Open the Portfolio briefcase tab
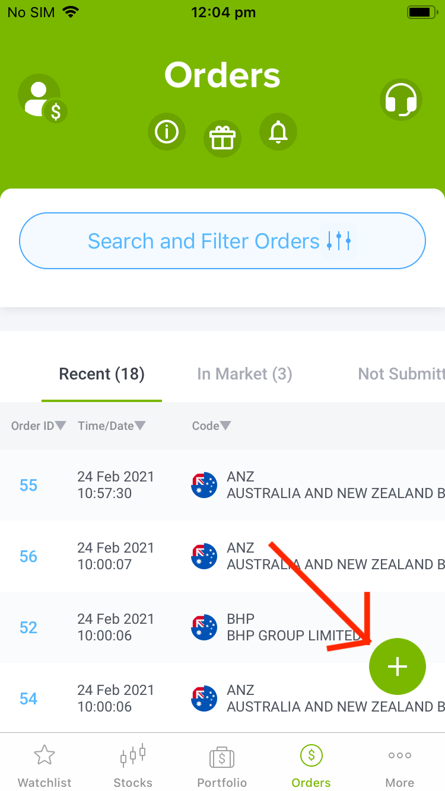Image resolution: width=445 pixels, height=791 pixels. click(x=222, y=765)
